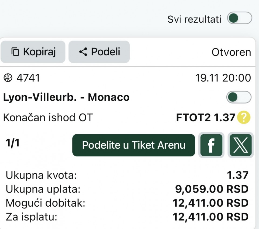Image resolution: width=259 pixels, height=229 pixels.
Task: Click the X (Twitter) share icon
Action: click(x=240, y=146)
